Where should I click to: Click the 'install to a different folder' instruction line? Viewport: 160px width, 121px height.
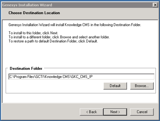(59, 37)
